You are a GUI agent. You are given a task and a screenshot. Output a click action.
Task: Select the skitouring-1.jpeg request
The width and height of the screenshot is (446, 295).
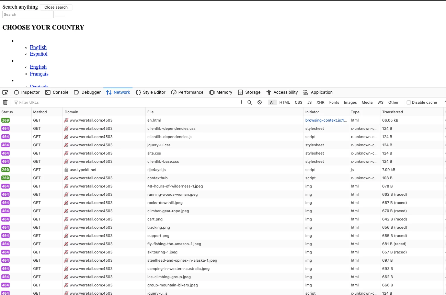click(x=223, y=252)
